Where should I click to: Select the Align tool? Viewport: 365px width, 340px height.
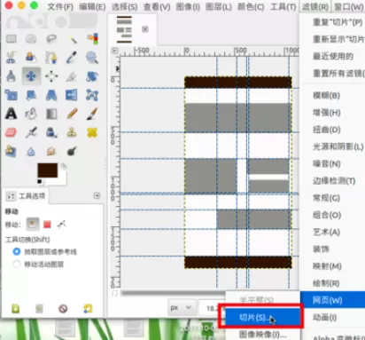pos(51,76)
